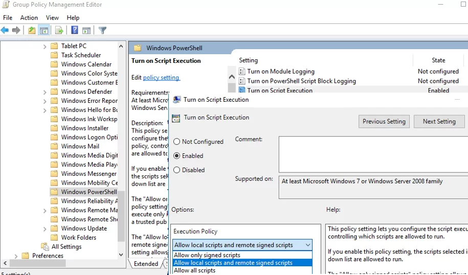Expand the Windows Defender tree node
The image size is (468, 275).
pos(45,92)
